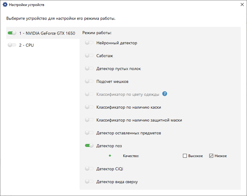Enable the Детектор CiQi toggle
Image resolution: width=247 pixels, height=196 pixels.
click(x=89, y=169)
